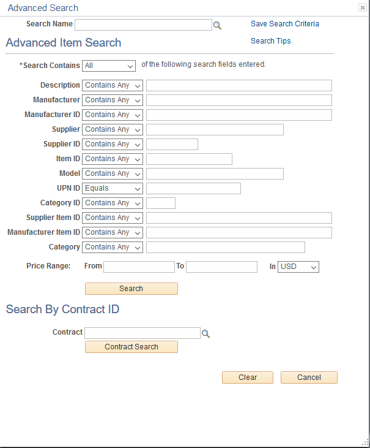The image size is (370, 448).
Task: Expand the Description operator dropdown
Action: click(x=113, y=85)
